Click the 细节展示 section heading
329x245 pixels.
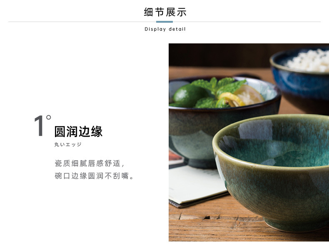point(165,12)
